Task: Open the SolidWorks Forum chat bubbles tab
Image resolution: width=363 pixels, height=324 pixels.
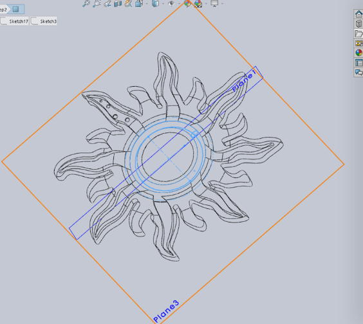Action: point(358,73)
